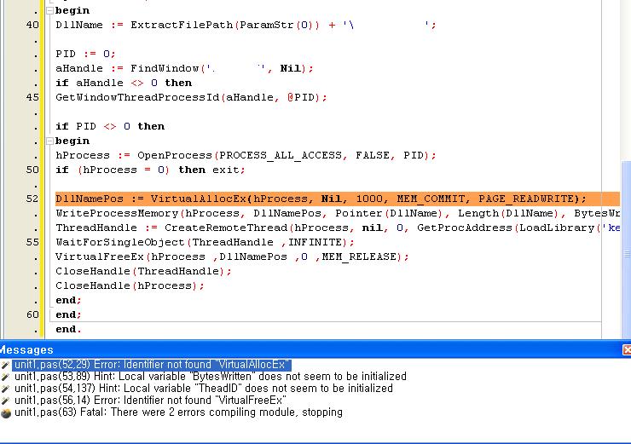Select the VirtualFreeEx identifier not found error

tap(150, 401)
